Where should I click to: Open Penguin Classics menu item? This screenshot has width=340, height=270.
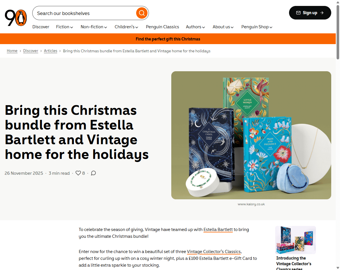coord(162,27)
